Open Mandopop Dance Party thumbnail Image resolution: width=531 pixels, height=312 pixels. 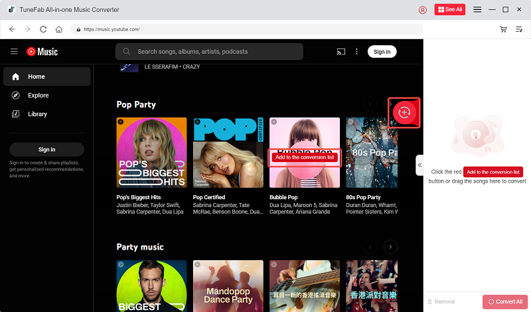click(x=228, y=286)
